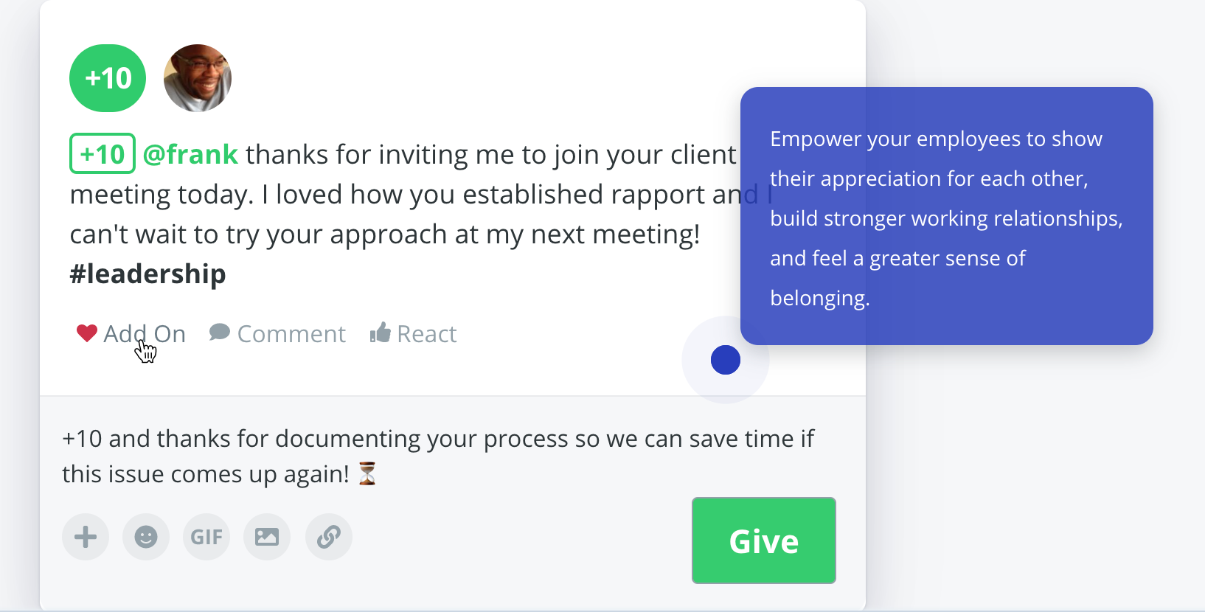Screen dimensions: 1205x615
Task: Insert a link using the chain icon
Action: (329, 537)
